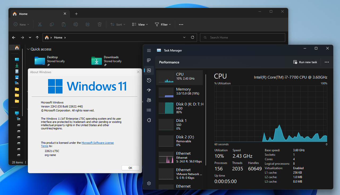Open the Users page in Task Manager
Viewport: 340px width, 195px height.
[x=149, y=100]
